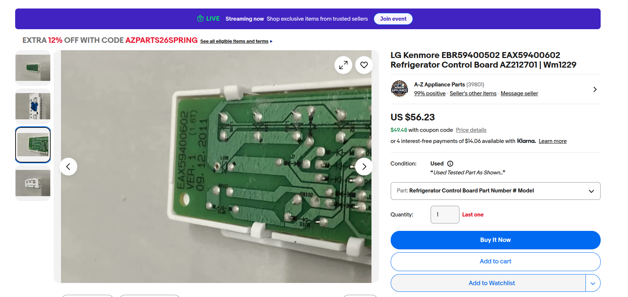Open the A-Z Appliance Parts seller logo
The height and width of the screenshot is (297, 628).
point(400,89)
